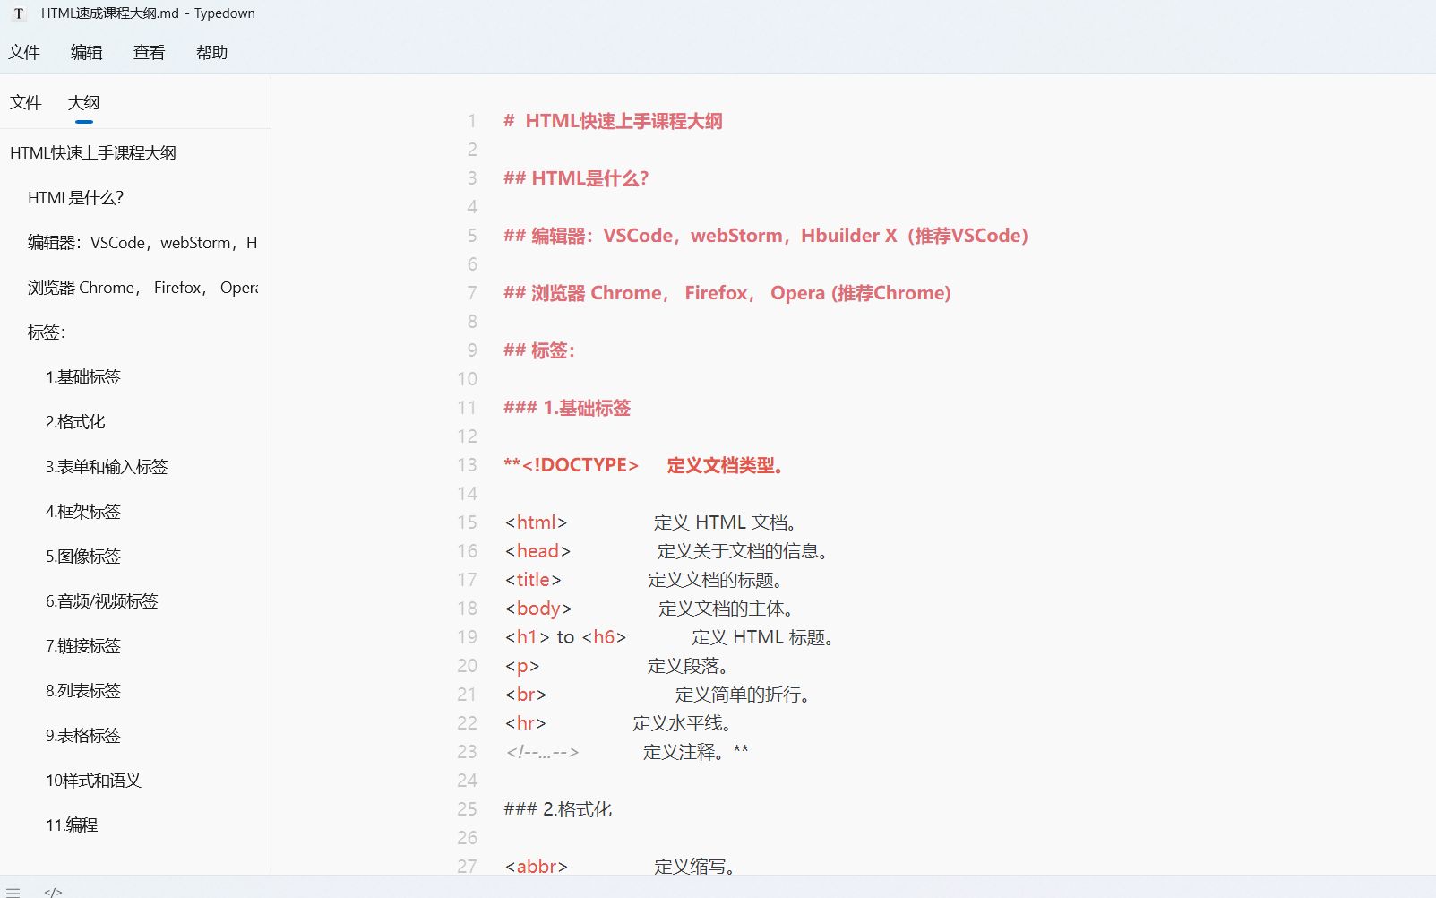Jump to outline item 9.表格标签
Image resolution: width=1436 pixels, height=898 pixels.
83,736
